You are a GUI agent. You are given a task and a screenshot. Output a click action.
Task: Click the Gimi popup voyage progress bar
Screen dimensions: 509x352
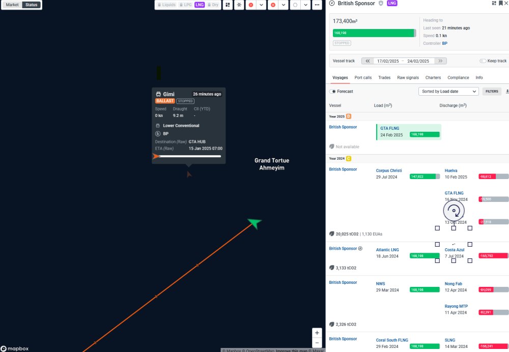[x=188, y=156]
